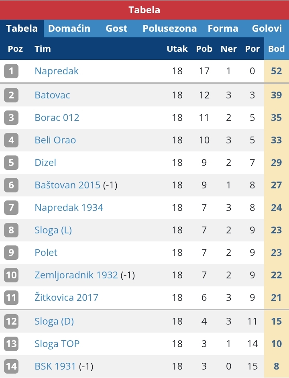The width and height of the screenshot is (289, 378).
Task: Open Napredak 1934 team link
Action: pos(69,208)
